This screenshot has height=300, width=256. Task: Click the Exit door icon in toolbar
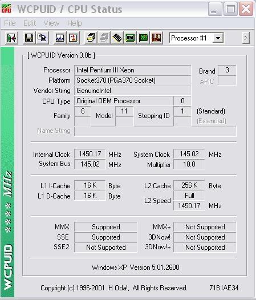tap(11, 38)
